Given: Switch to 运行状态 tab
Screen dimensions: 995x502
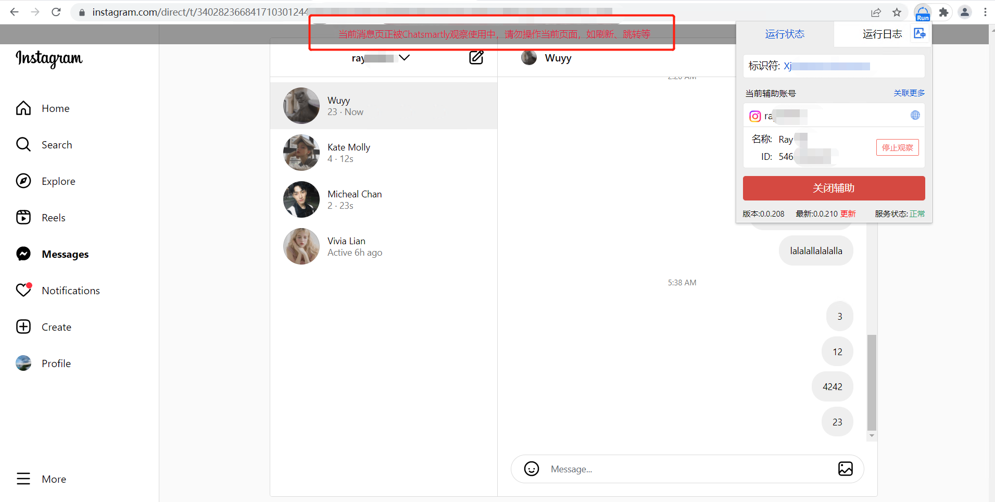Looking at the screenshot, I should click(785, 34).
